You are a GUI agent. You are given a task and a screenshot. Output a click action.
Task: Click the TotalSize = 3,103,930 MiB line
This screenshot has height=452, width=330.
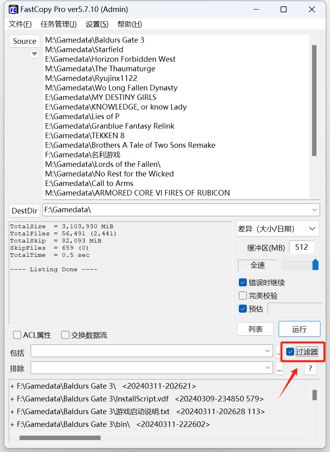click(62, 226)
